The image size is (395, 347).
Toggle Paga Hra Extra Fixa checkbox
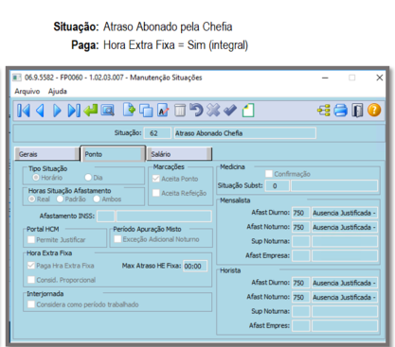coord(31,266)
